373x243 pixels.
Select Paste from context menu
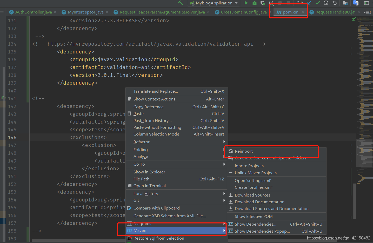click(177, 114)
